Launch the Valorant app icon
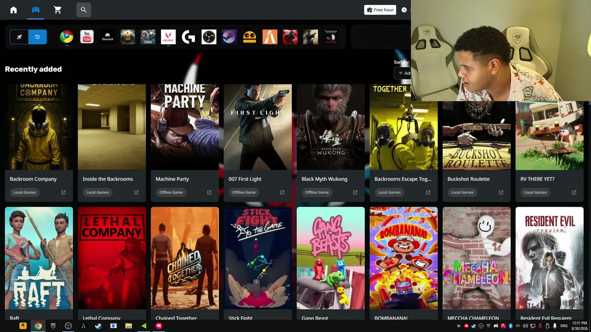This screenshot has height=332, width=591. point(168,37)
